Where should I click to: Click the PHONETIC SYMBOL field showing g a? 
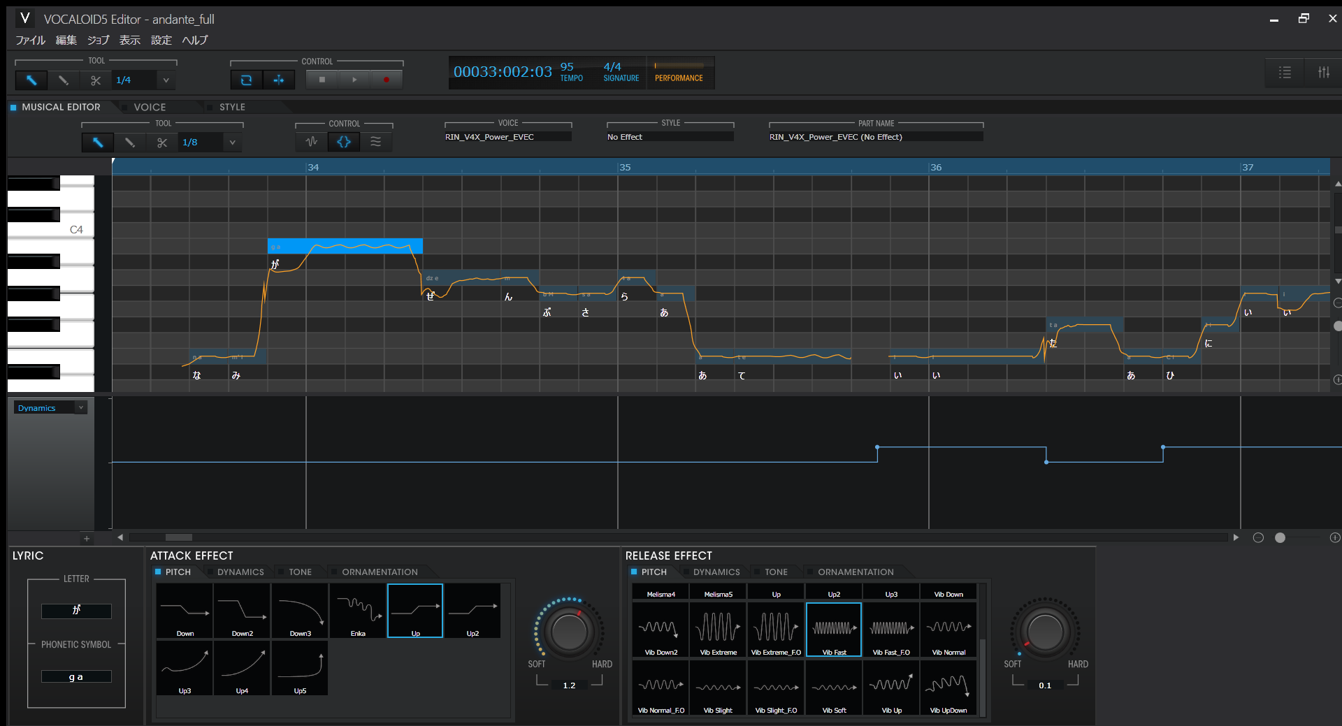(76, 676)
